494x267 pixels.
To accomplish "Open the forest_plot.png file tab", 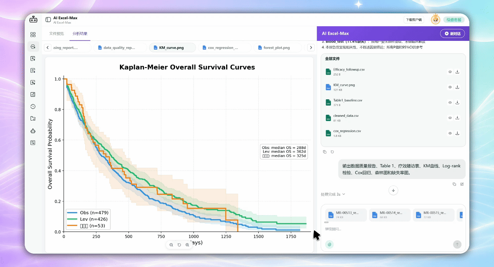I will click(x=274, y=48).
